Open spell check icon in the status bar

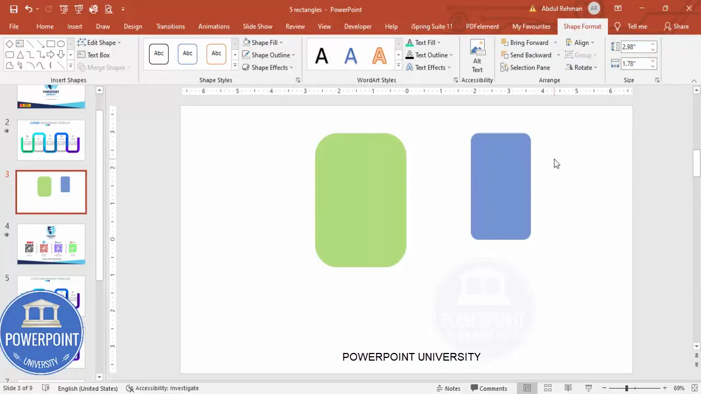point(46,388)
